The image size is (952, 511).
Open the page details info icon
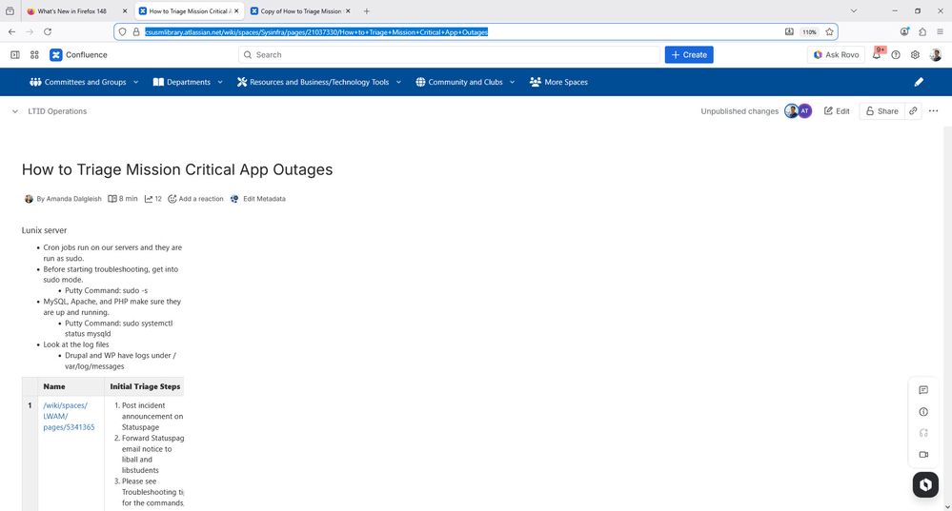click(x=923, y=412)
